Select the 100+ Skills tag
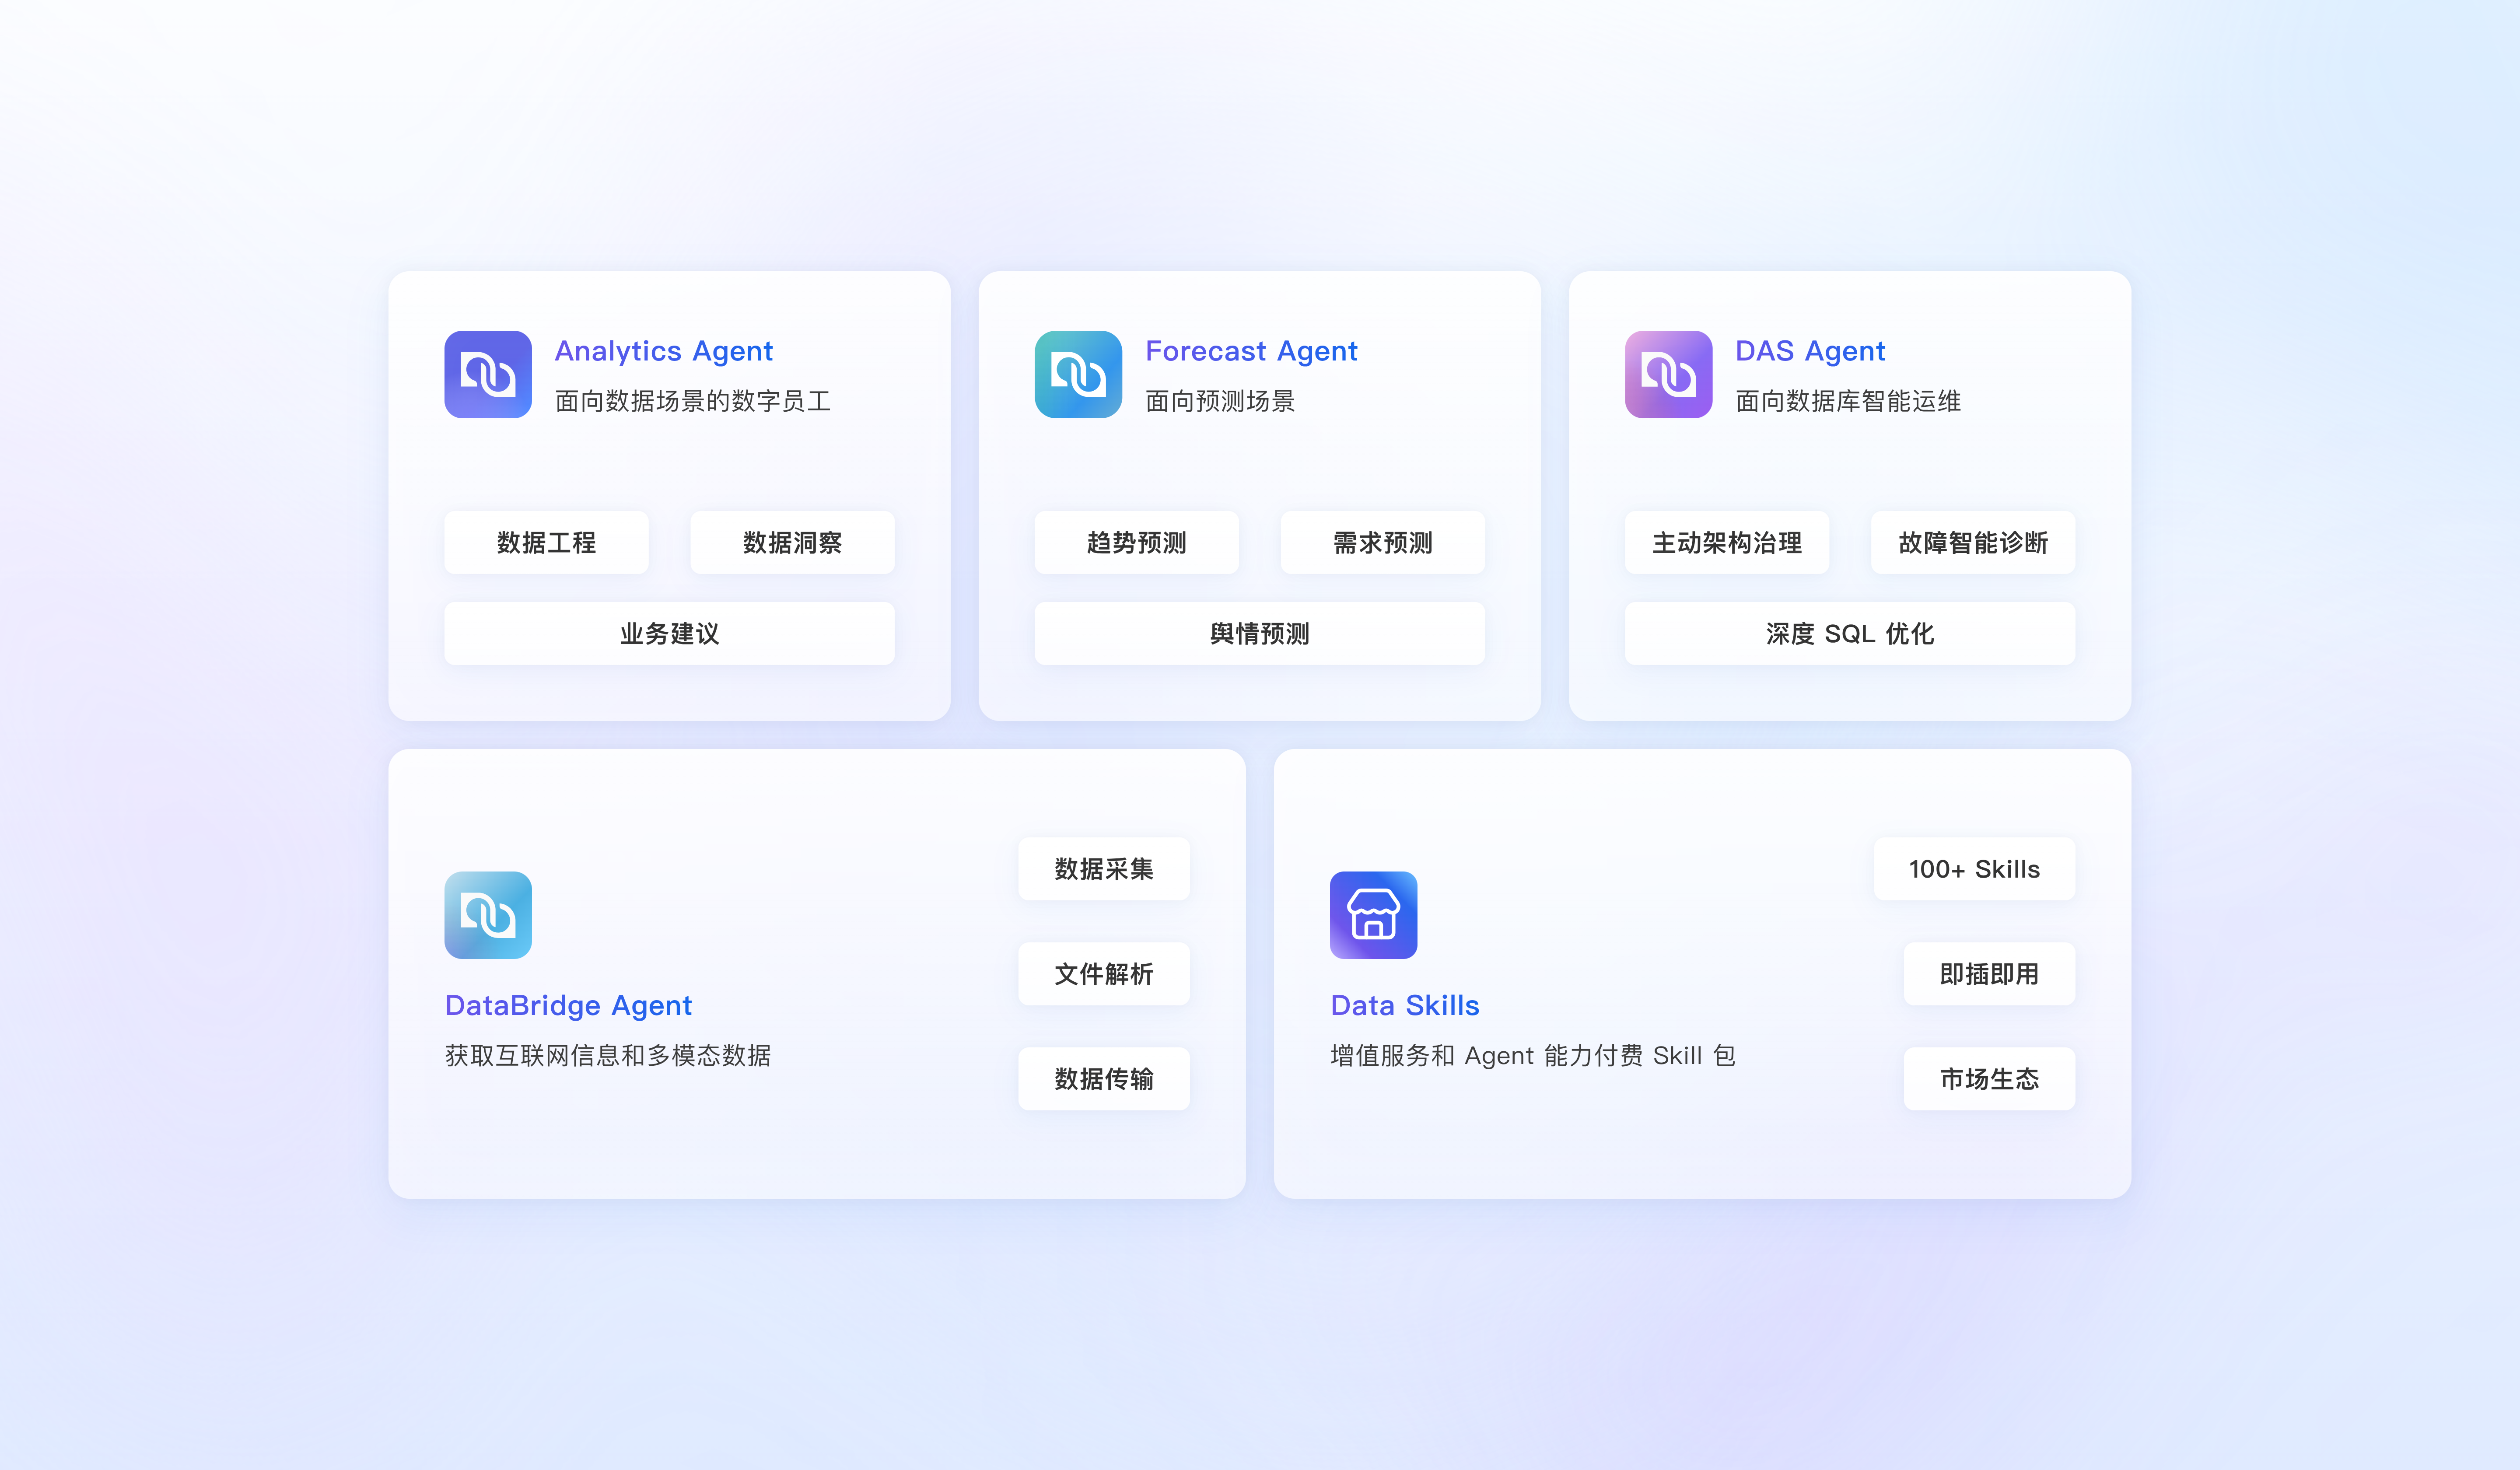The width and height of the screenshot is (2520, 1470). pos(1974,868)
